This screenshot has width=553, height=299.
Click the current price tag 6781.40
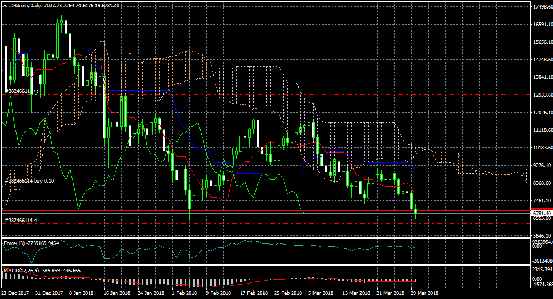pyautogui.click(x=541, y=214)
